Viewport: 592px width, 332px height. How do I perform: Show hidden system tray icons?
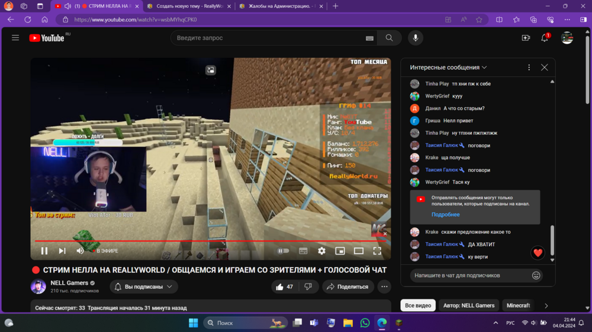tap(496, 323)
